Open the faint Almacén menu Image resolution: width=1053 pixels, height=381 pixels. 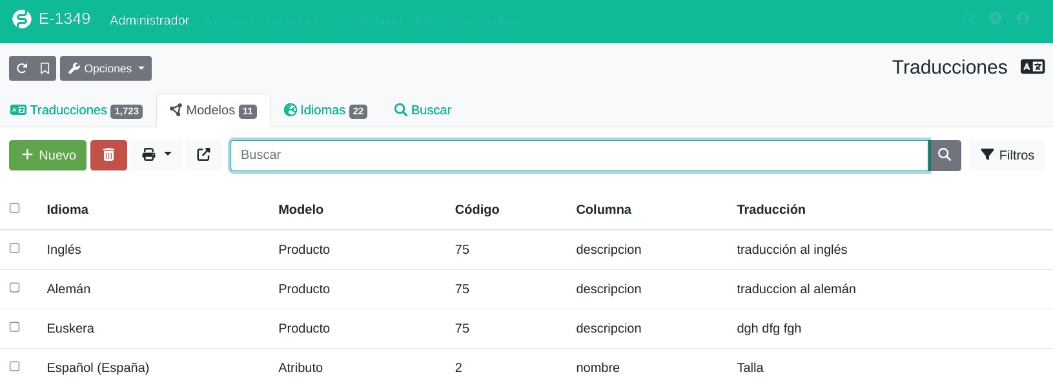(x=227, y=21)
